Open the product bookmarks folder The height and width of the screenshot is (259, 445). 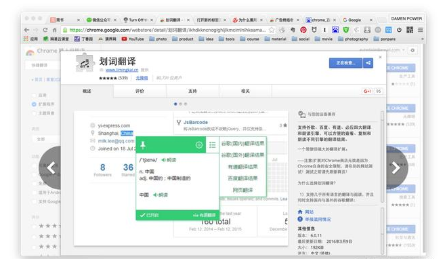pyautogui.click(x=183, y=39)
